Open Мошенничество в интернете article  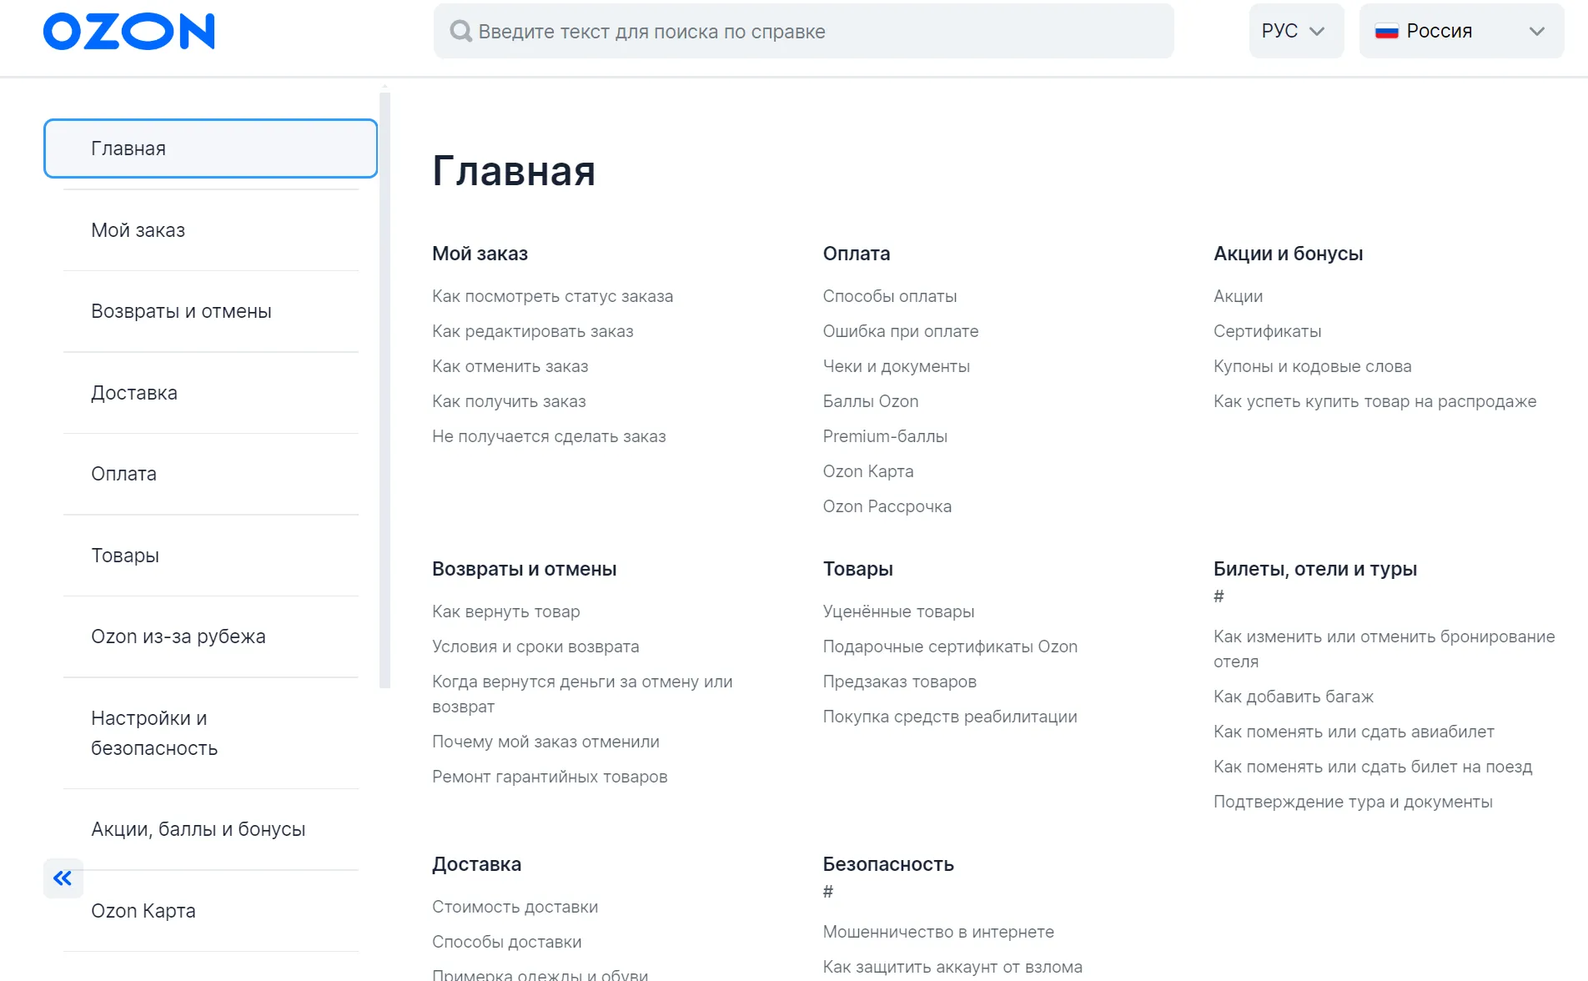point(937,932)
